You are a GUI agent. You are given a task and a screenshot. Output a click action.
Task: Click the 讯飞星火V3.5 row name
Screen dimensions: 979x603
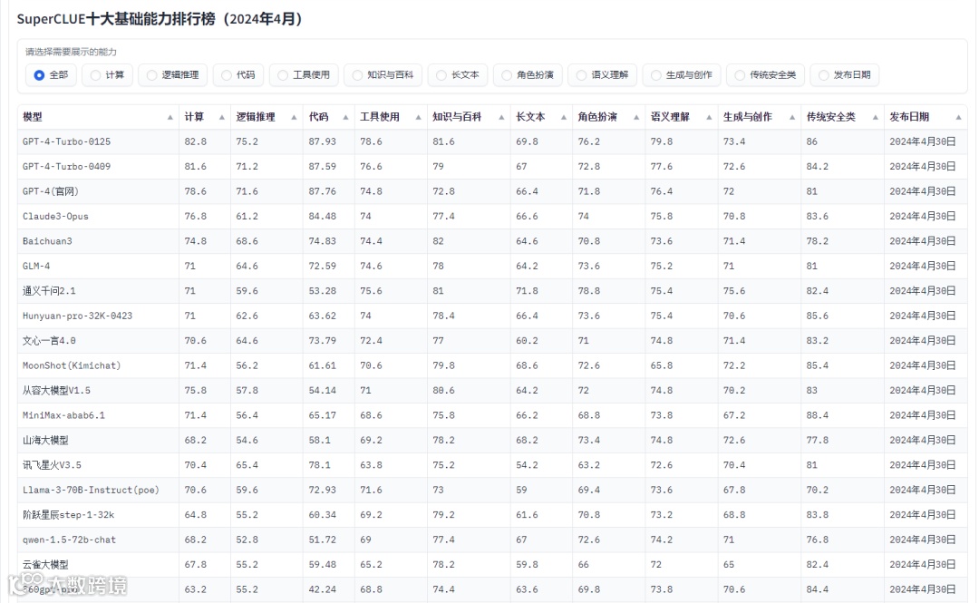coord(52,465)
